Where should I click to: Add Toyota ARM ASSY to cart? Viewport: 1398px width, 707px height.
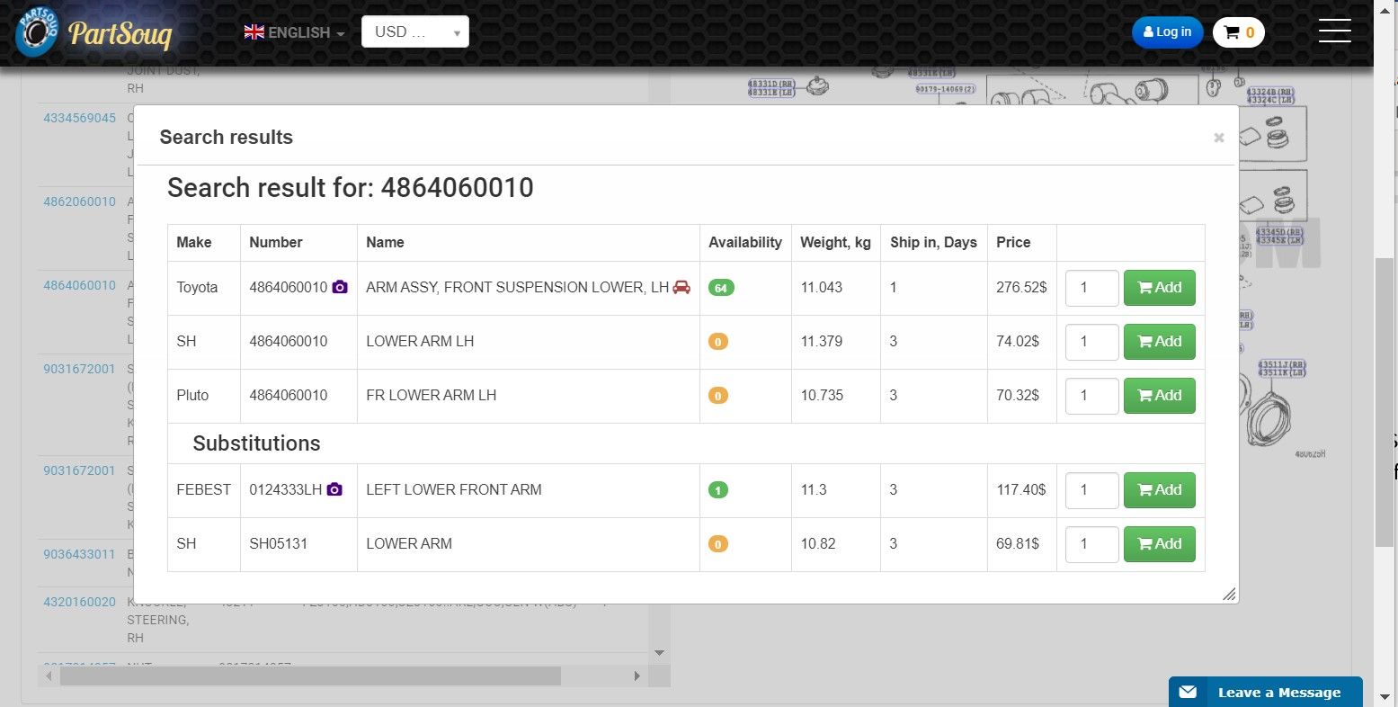1159,288
